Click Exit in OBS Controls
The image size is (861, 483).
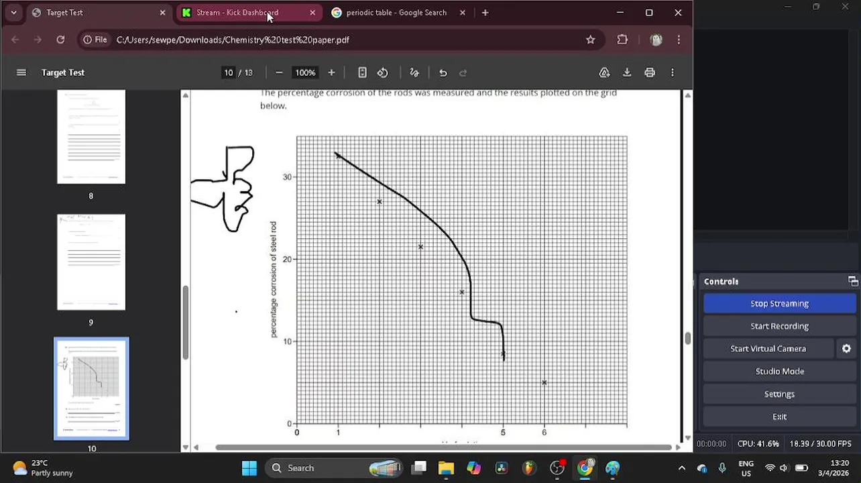pos(779,417)
